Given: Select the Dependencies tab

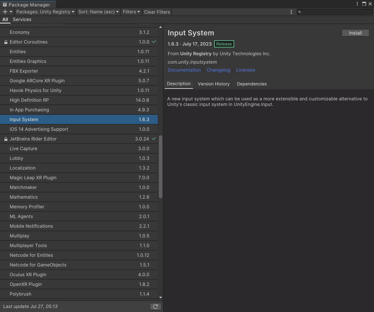Looking at the screenshot, I should pos(252,84).
